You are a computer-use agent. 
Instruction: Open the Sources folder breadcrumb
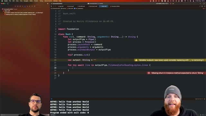point(64,9)
